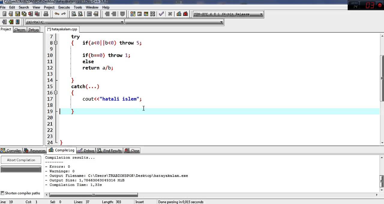Click the compile log scroll-up arrow
Image resolution: width=384 pixels, height=204 pixels.
pos(382,157)
